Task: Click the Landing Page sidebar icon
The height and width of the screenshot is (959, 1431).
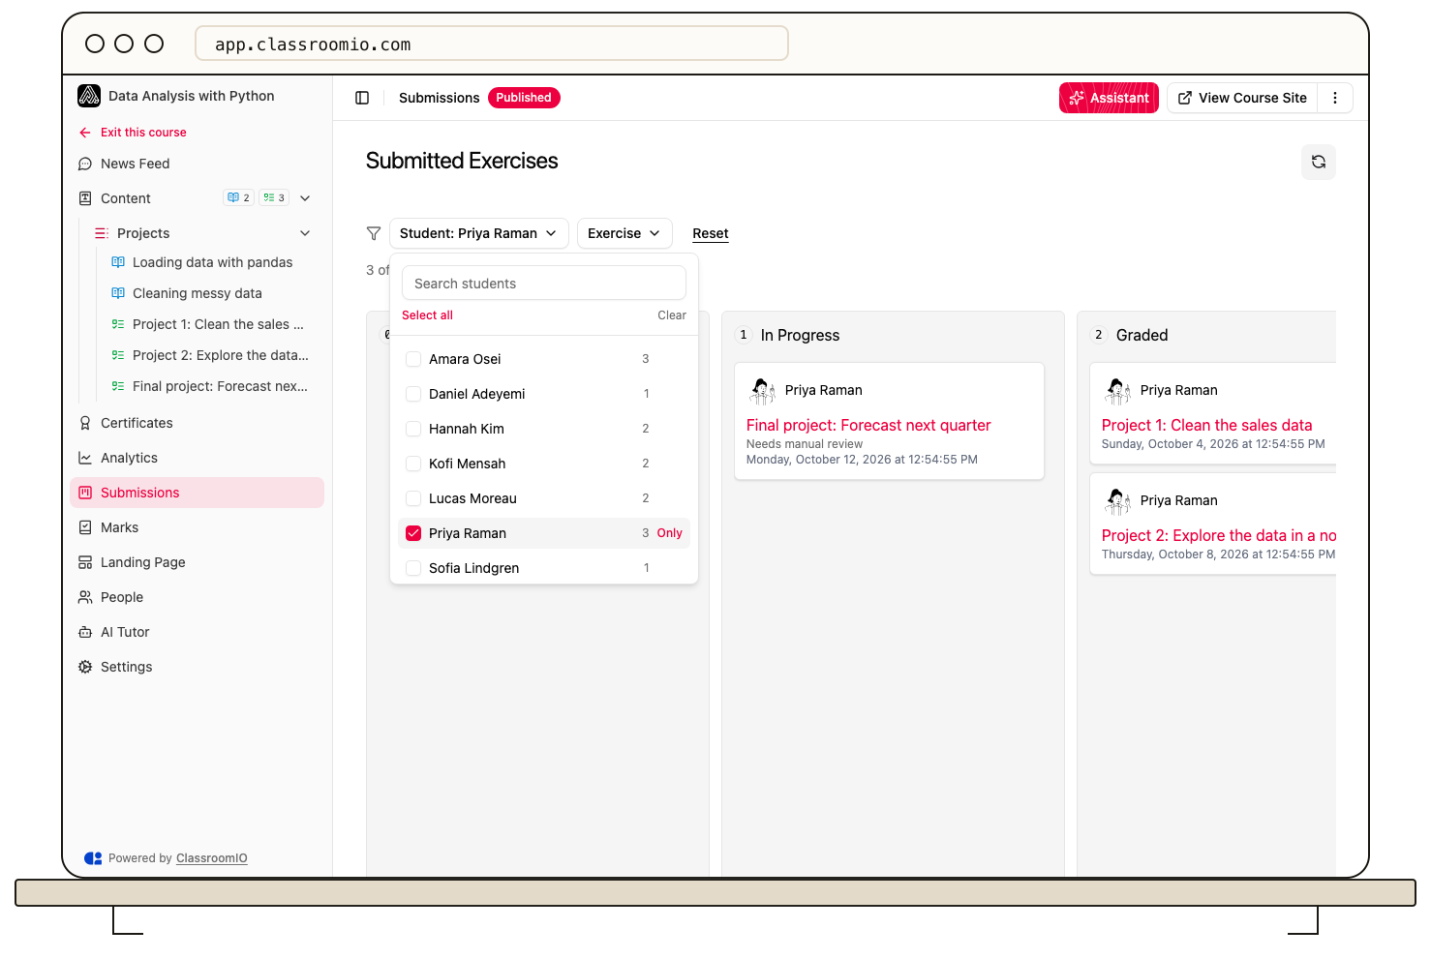Action: coord(85,562)
